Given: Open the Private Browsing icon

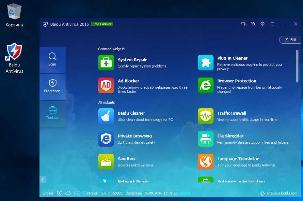Looking at the screenshot, I should pyautogui.click(x=106, y=139).
